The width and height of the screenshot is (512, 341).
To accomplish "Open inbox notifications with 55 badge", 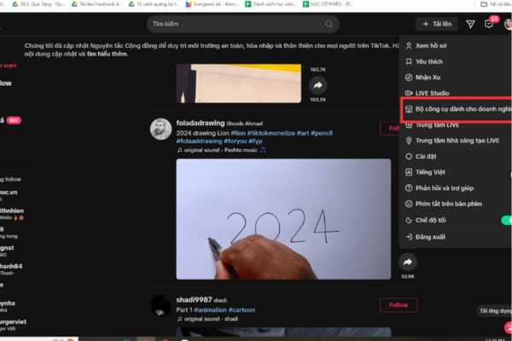I will [489, 24].
